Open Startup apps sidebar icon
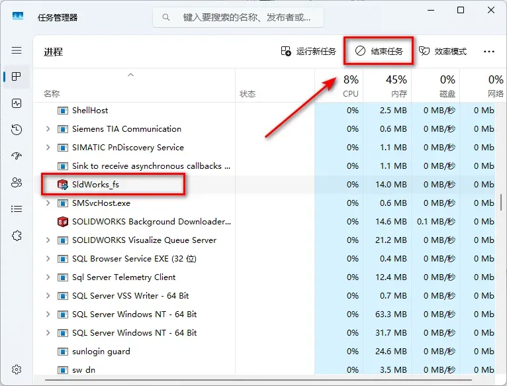507x386 pixels. [17, 156]
